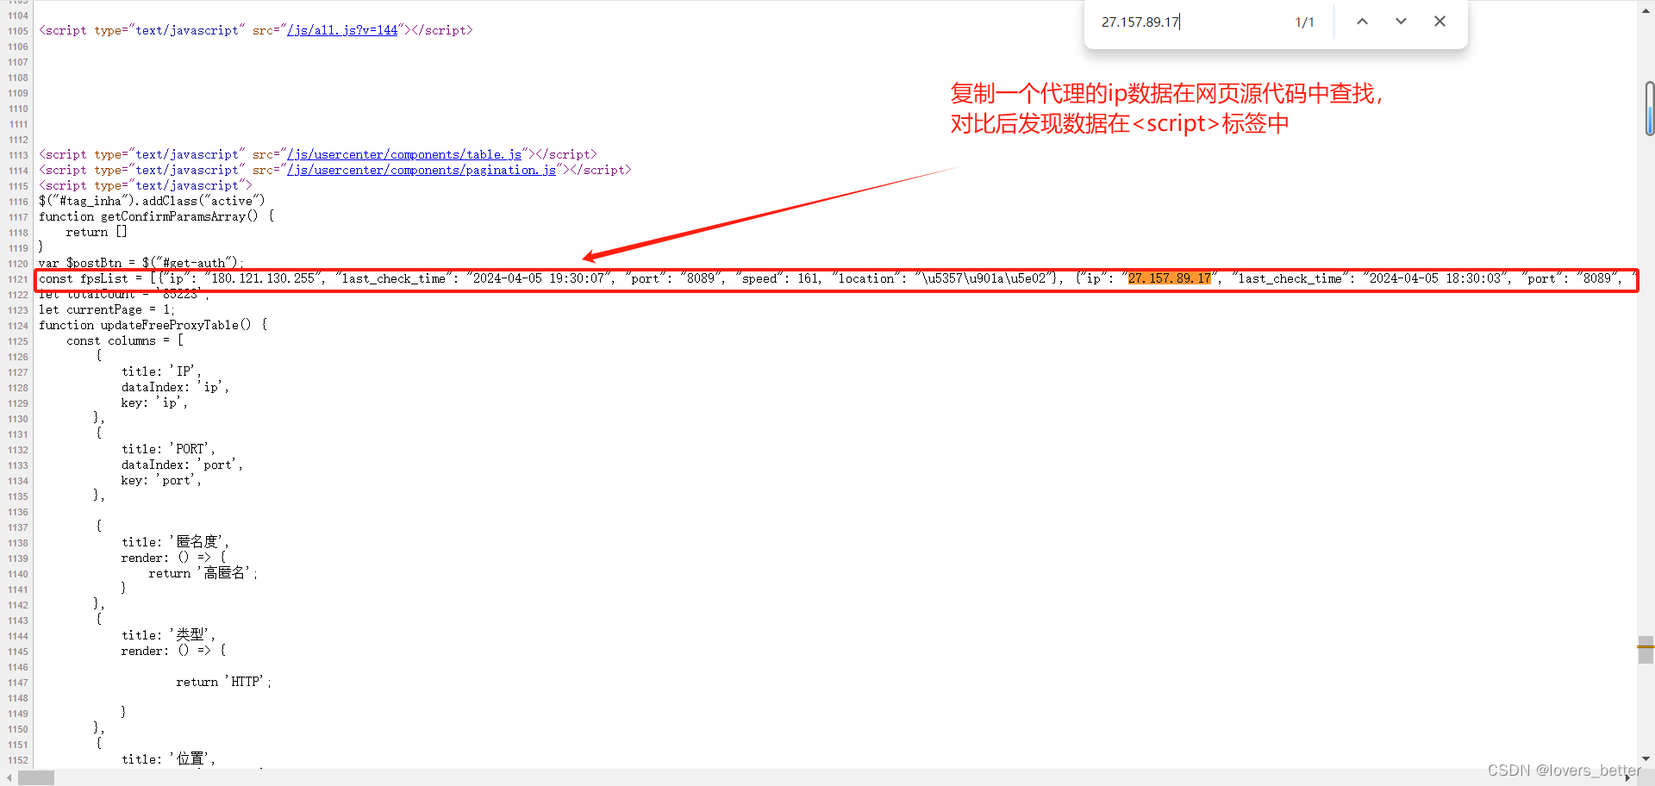The image size is (1655, 786).
Task: Click "title: 'PORT'," line
Action: [x=168, y=449]
